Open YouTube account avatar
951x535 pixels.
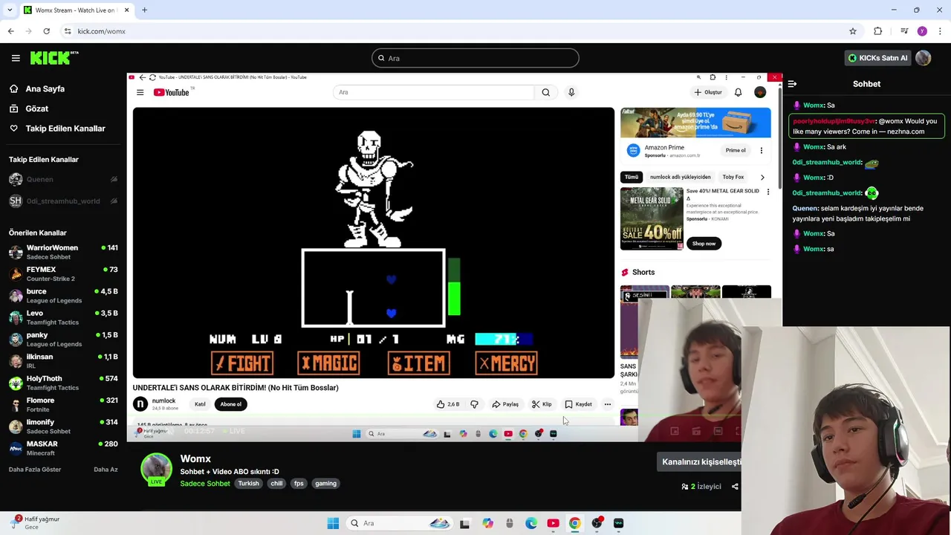point(760,92)
